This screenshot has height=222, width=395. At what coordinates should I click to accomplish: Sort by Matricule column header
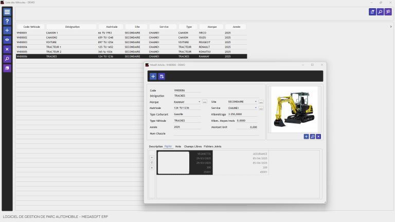tap(112, 27)
